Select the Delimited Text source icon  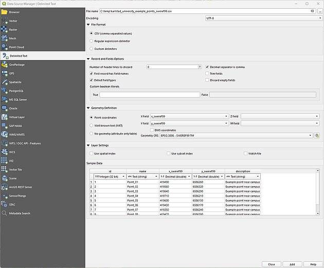coord(5,56)
